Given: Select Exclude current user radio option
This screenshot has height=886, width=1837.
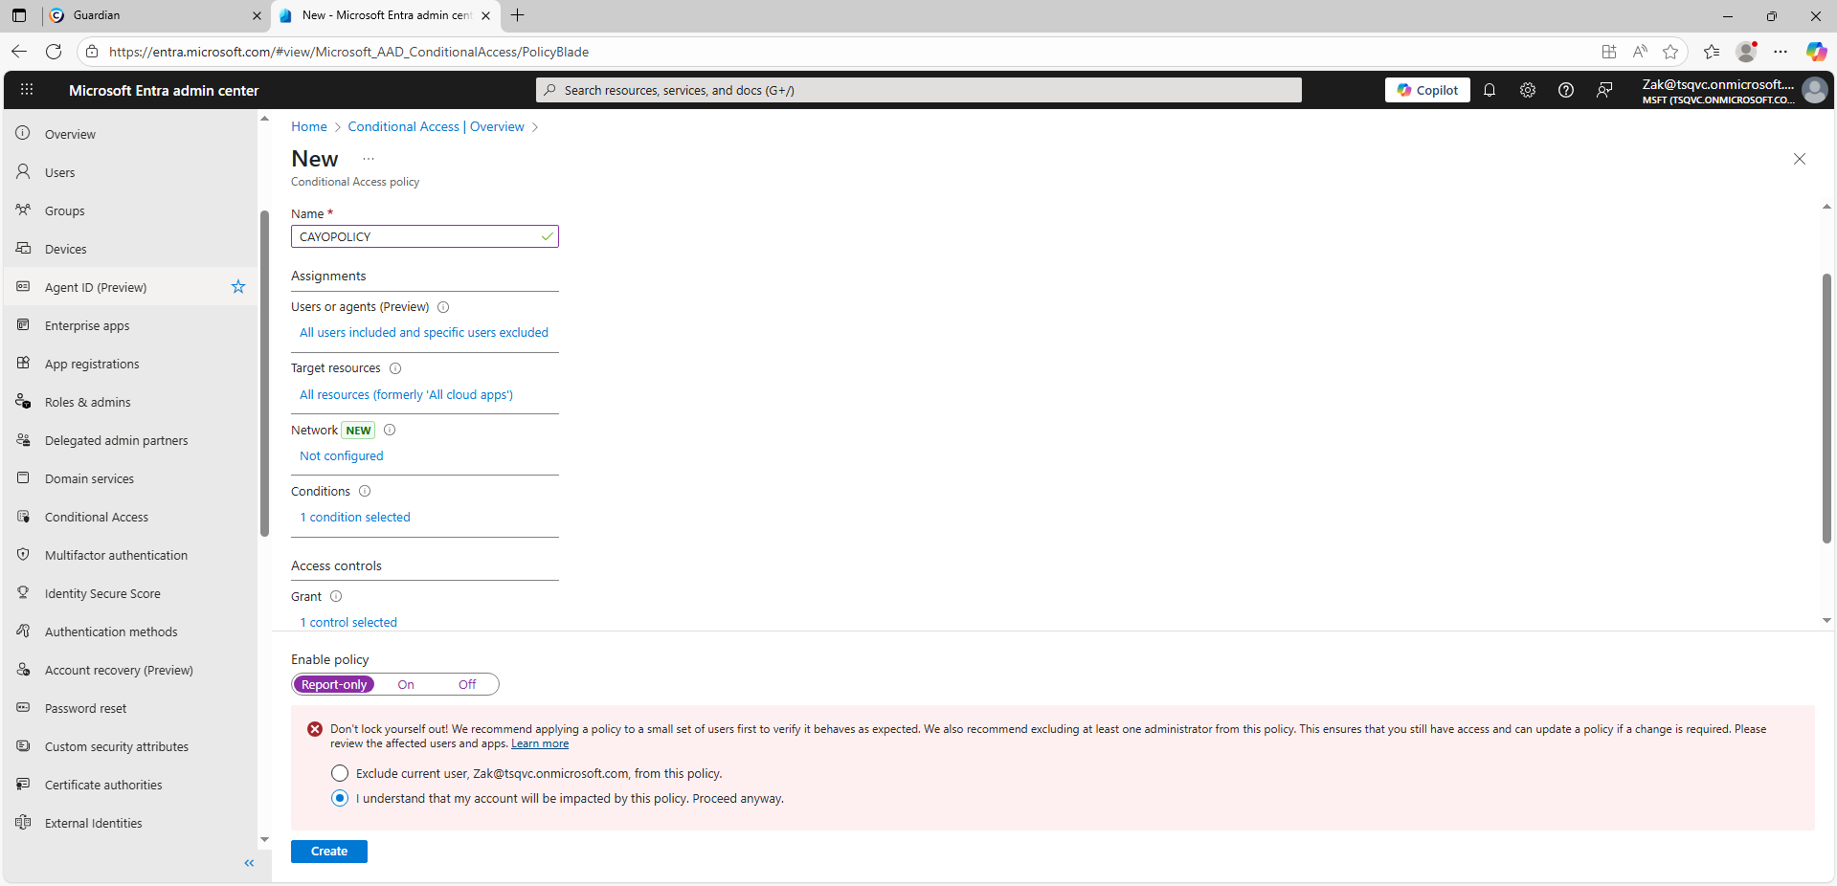Looking at the screenshot, I should (340, 773).
